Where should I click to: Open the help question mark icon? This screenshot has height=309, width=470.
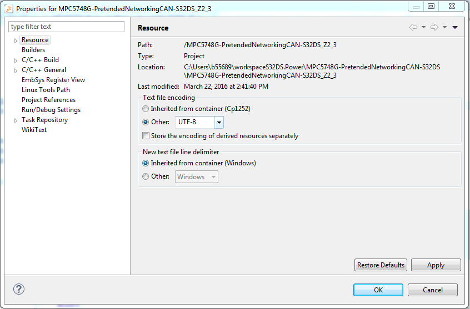[19, 289]
